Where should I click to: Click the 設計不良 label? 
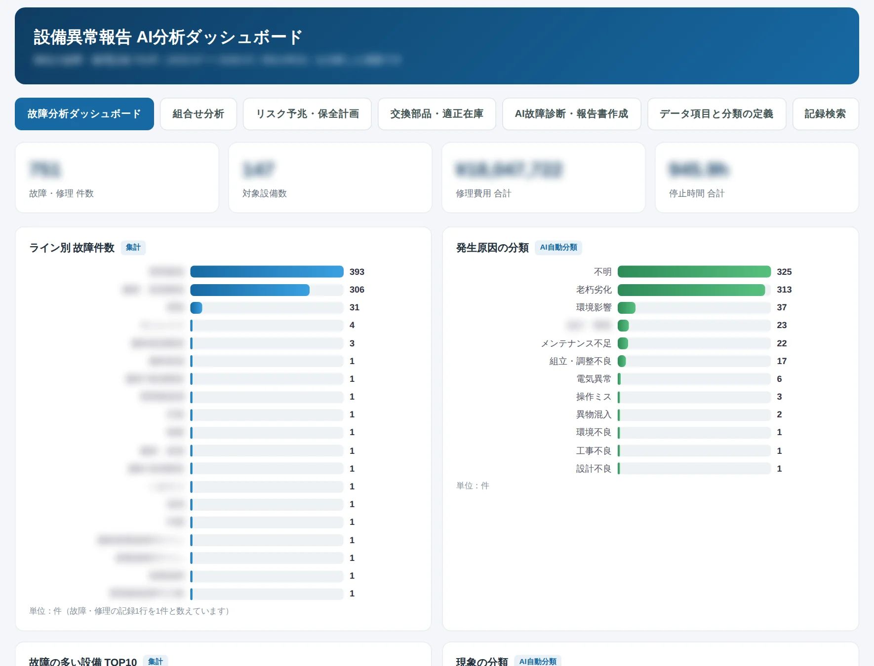point(594,469)
